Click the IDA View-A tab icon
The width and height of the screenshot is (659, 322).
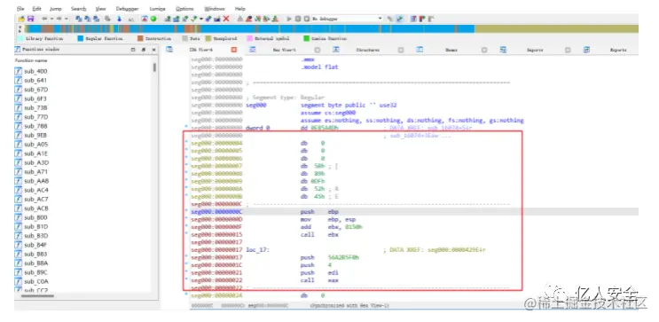click(169, 50)
